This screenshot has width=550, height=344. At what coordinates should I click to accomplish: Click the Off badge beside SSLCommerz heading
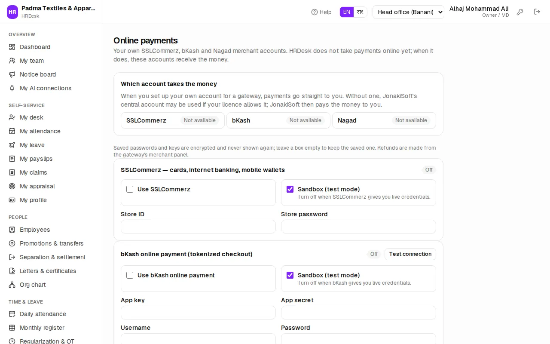(x=429, y=170)
